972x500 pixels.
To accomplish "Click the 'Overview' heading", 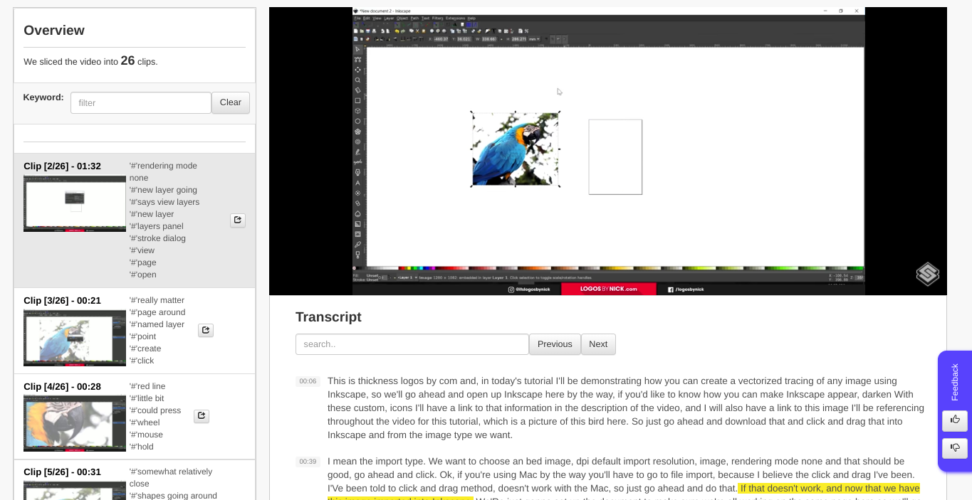I will coord(54,31).
